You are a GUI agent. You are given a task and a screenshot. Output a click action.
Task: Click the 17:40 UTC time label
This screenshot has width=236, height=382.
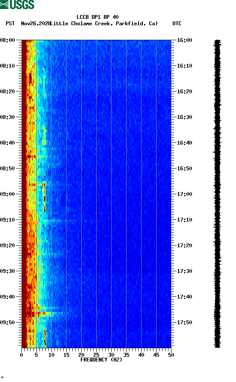184,297
